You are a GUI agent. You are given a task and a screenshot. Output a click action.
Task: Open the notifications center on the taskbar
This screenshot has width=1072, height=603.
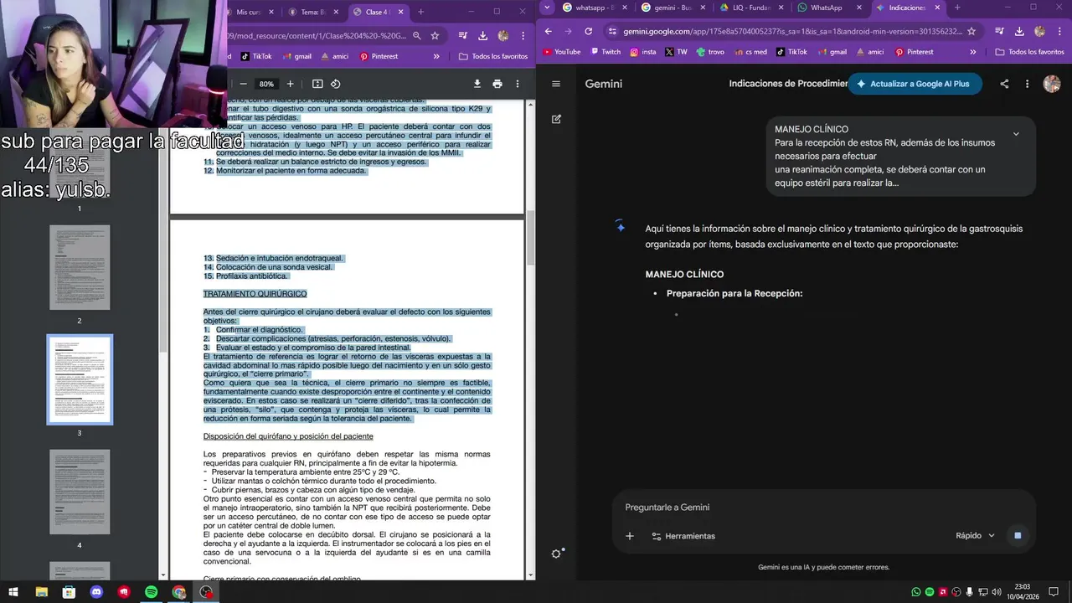[1054, 592]
